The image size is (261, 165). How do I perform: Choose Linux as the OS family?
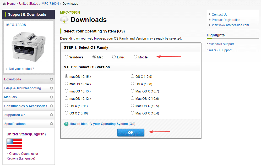(114, 57)
